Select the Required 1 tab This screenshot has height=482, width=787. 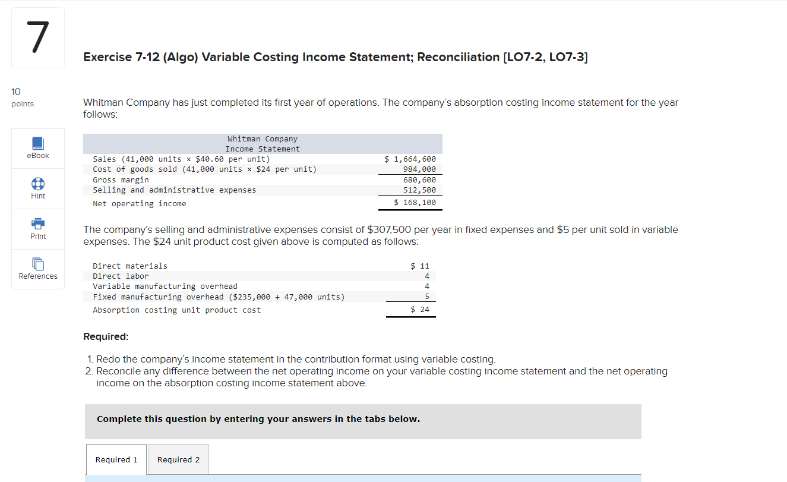(x=116, y=459)
